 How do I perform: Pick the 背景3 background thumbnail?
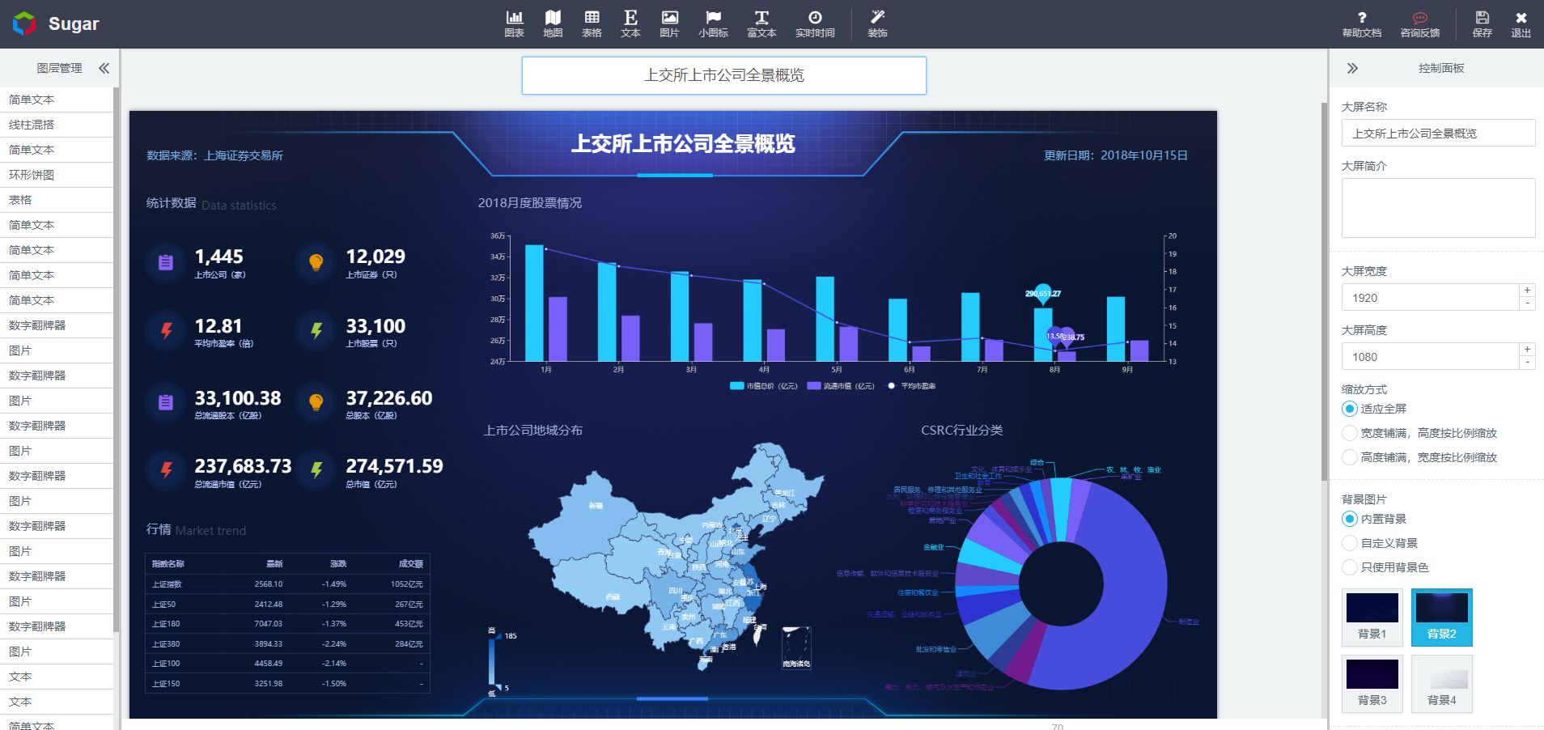point(1372,683)
